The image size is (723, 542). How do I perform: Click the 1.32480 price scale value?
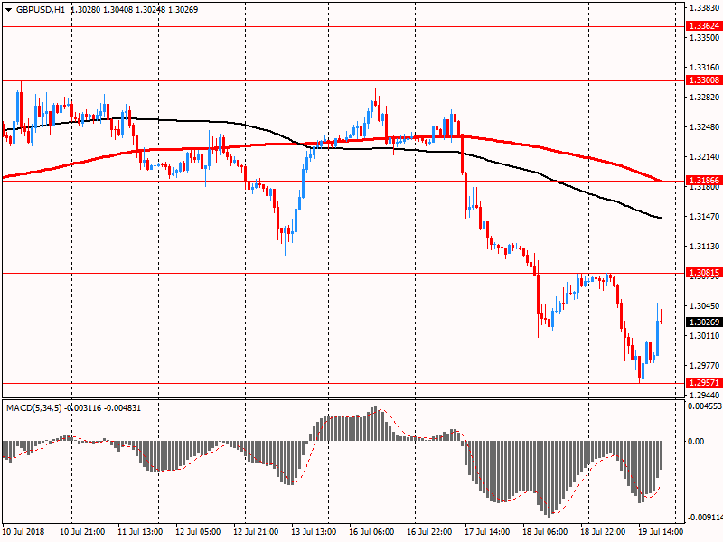coord(705,126)
